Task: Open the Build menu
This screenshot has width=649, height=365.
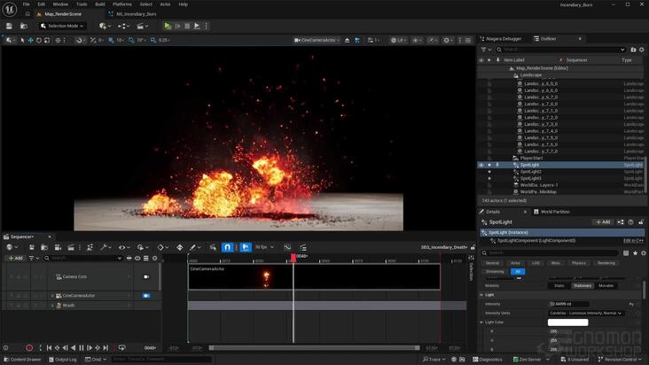Action: (100, 4)
